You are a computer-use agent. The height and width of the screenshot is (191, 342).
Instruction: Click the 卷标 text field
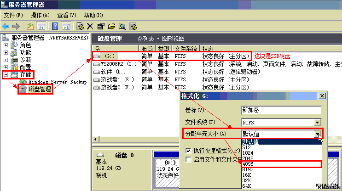tap(281, 110)
